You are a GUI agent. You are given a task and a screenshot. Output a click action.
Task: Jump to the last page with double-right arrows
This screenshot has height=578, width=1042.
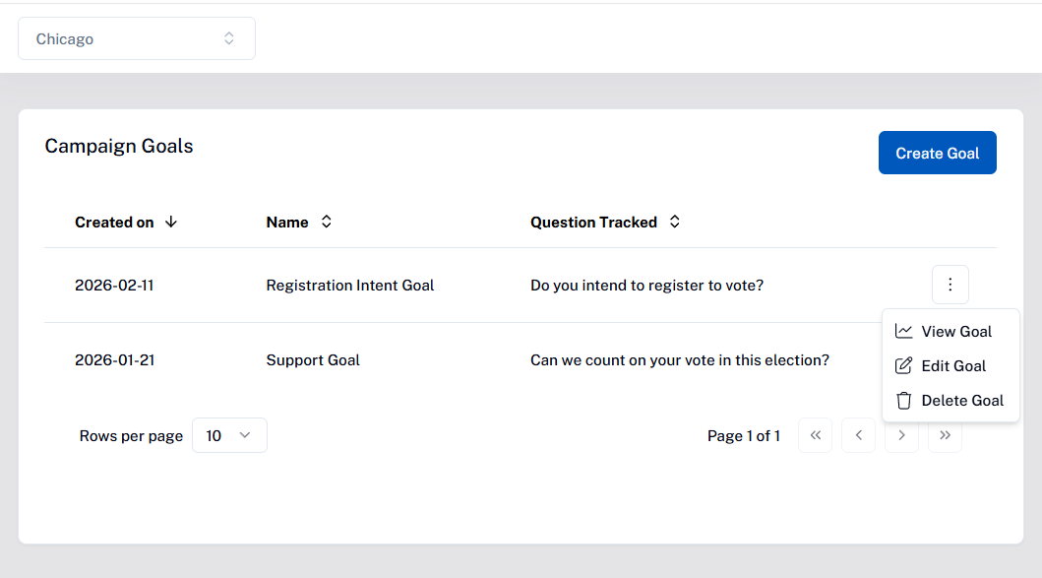coord(945,435)
